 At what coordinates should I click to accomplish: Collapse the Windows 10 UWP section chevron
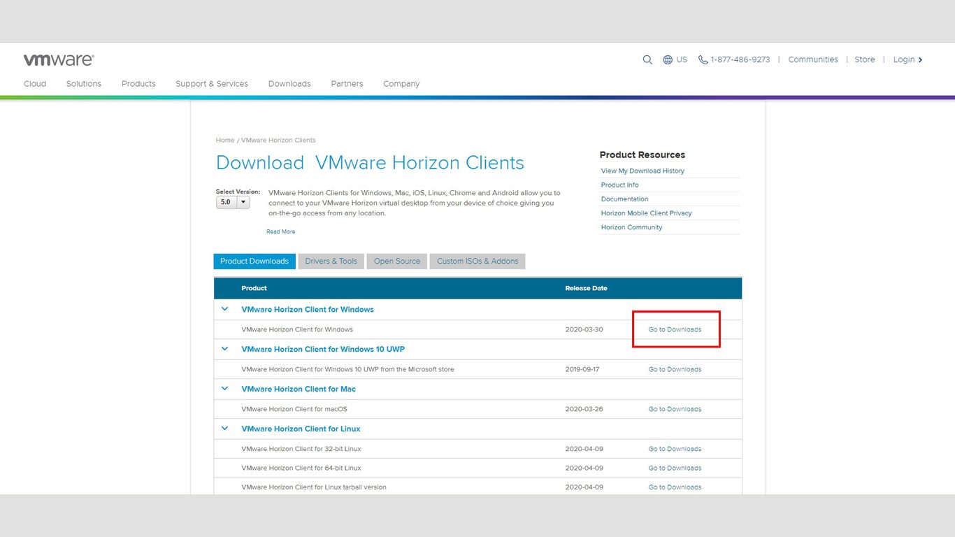(x=225, y=349)
